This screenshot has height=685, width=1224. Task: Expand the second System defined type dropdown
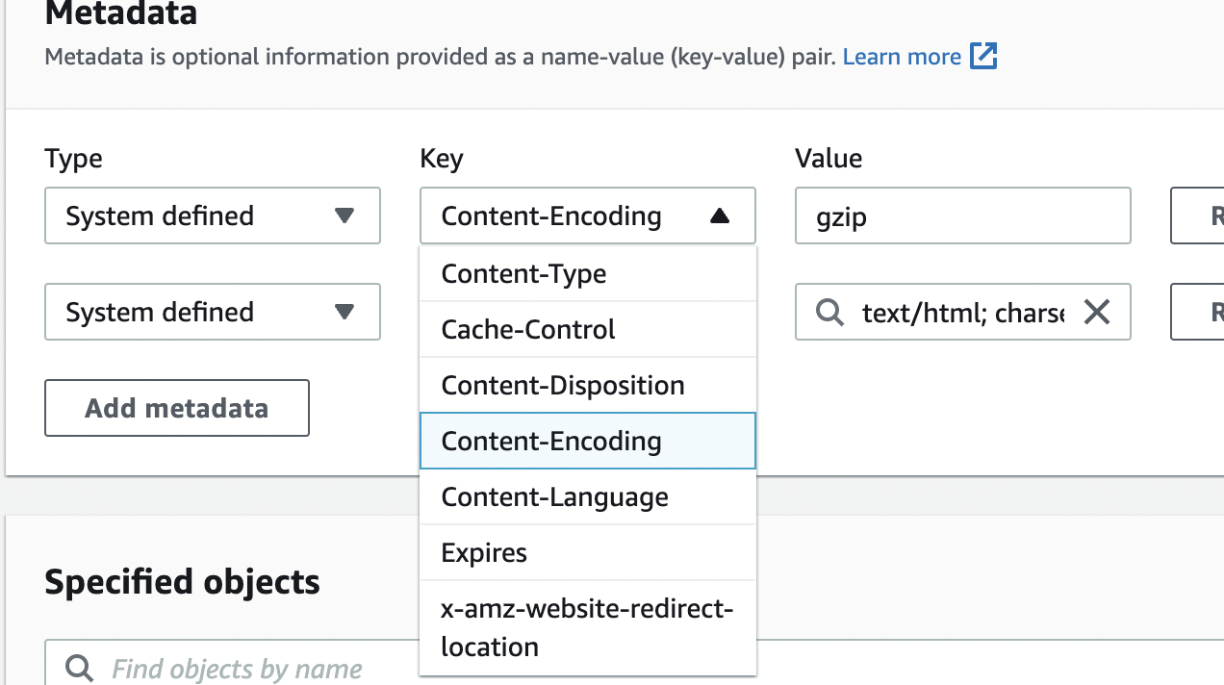coord(212,312)
